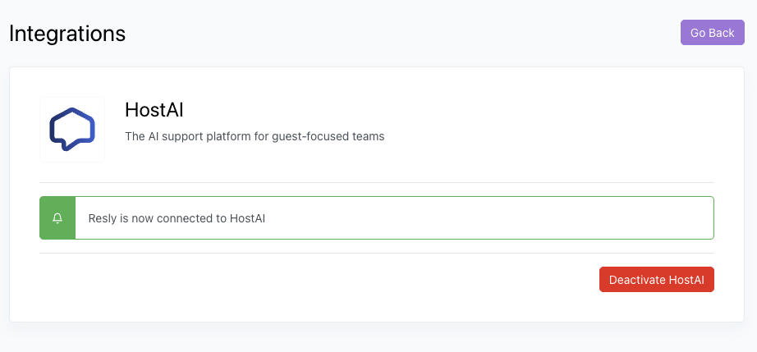Click empty space inside the alert banner

(x=493, y=218)
